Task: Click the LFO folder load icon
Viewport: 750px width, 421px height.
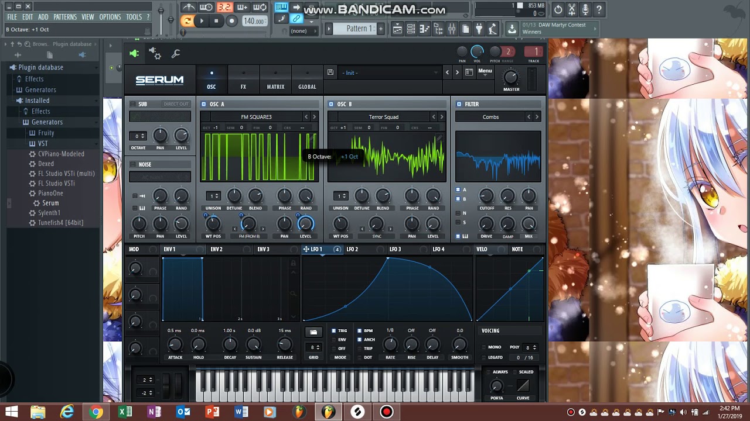Action: (313, 332)
